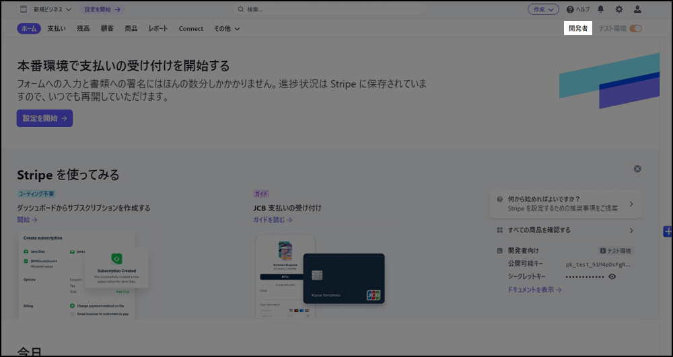Open the notifications bell icon
This screenshot has height=357, width=673.
pos(600,9)
